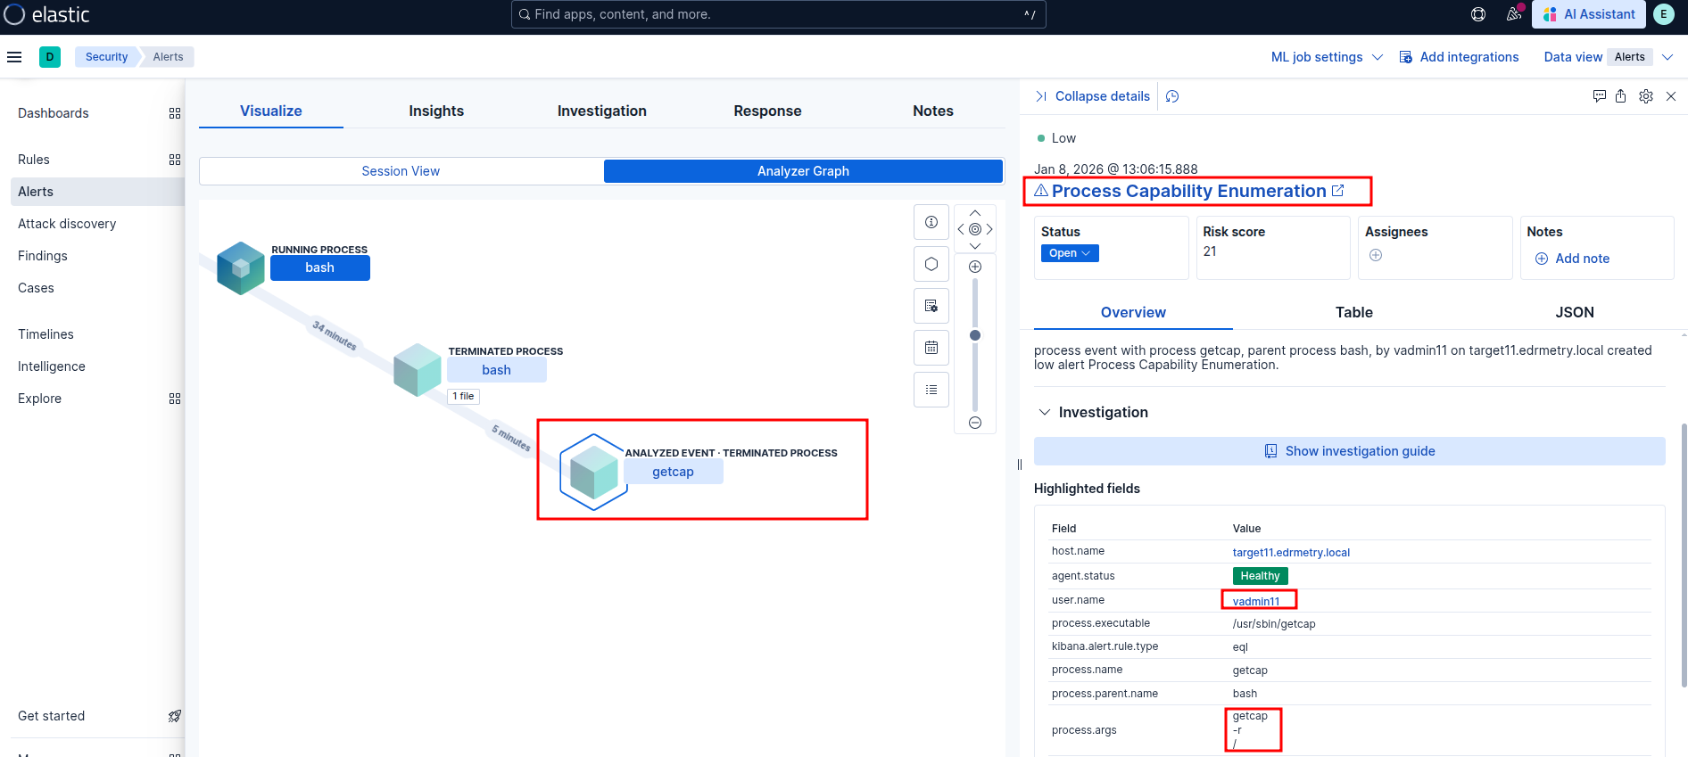
Task: Show the graph node list view icon
Action: point(931,390)
